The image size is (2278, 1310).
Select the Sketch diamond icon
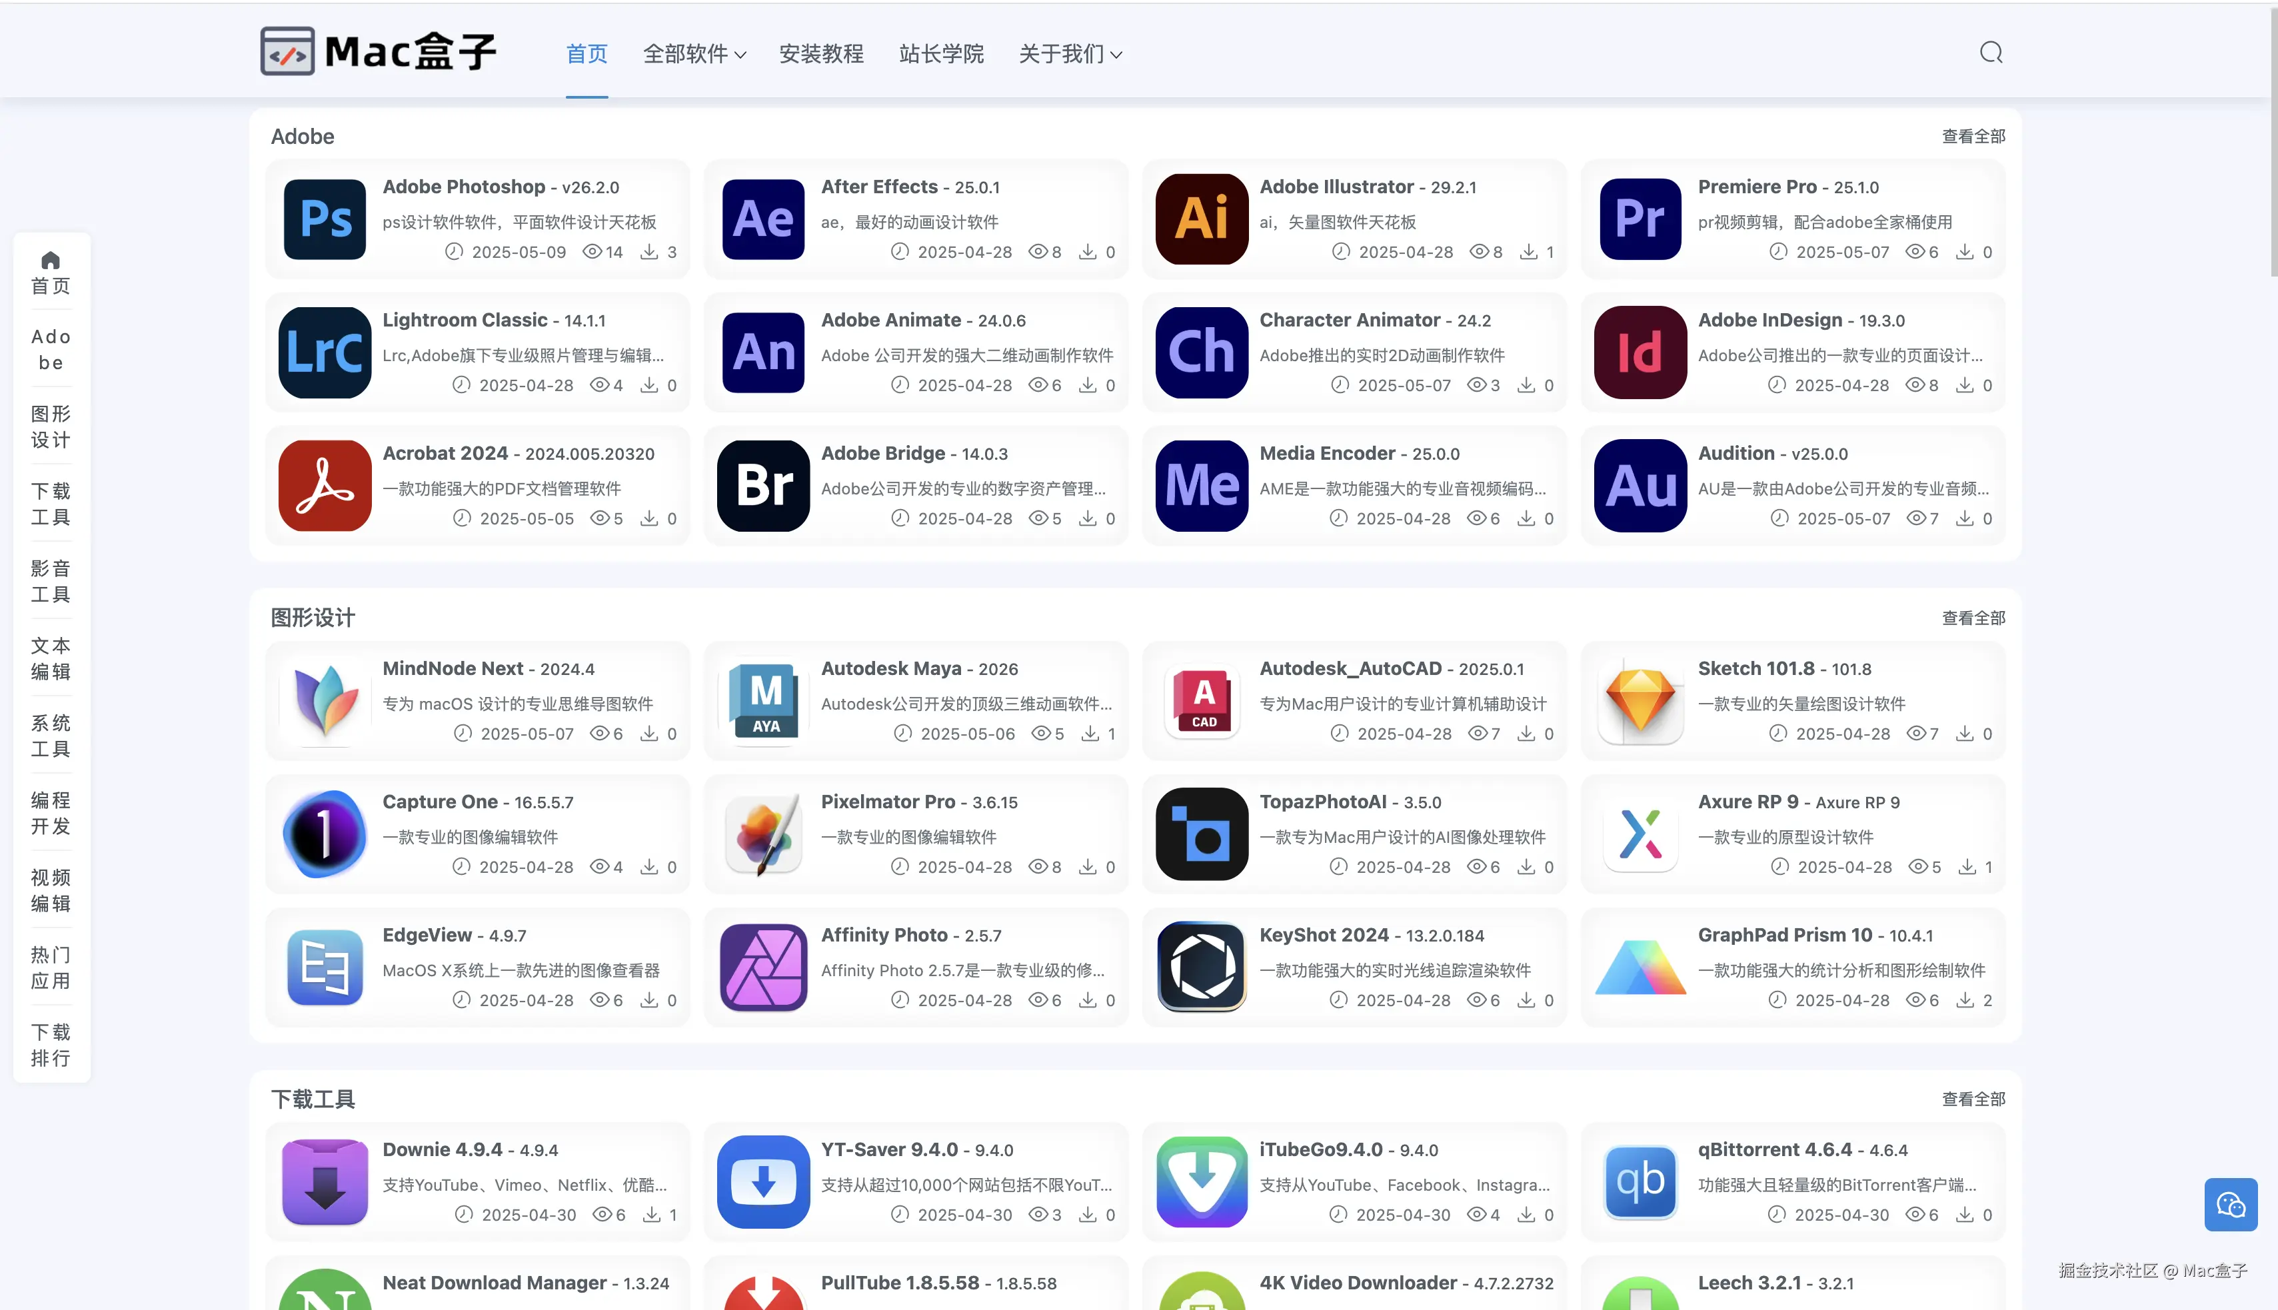pos(1640,700)
